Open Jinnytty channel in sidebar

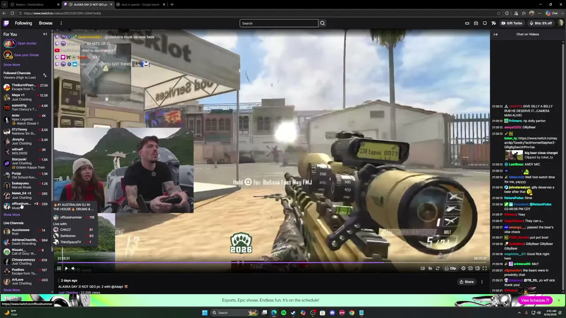(x=26, y=141)
